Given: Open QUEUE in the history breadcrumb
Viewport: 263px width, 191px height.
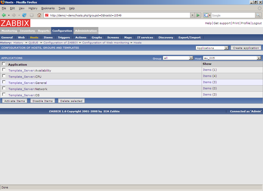Looking at the screenshot, I should click(x=33, y=43).
